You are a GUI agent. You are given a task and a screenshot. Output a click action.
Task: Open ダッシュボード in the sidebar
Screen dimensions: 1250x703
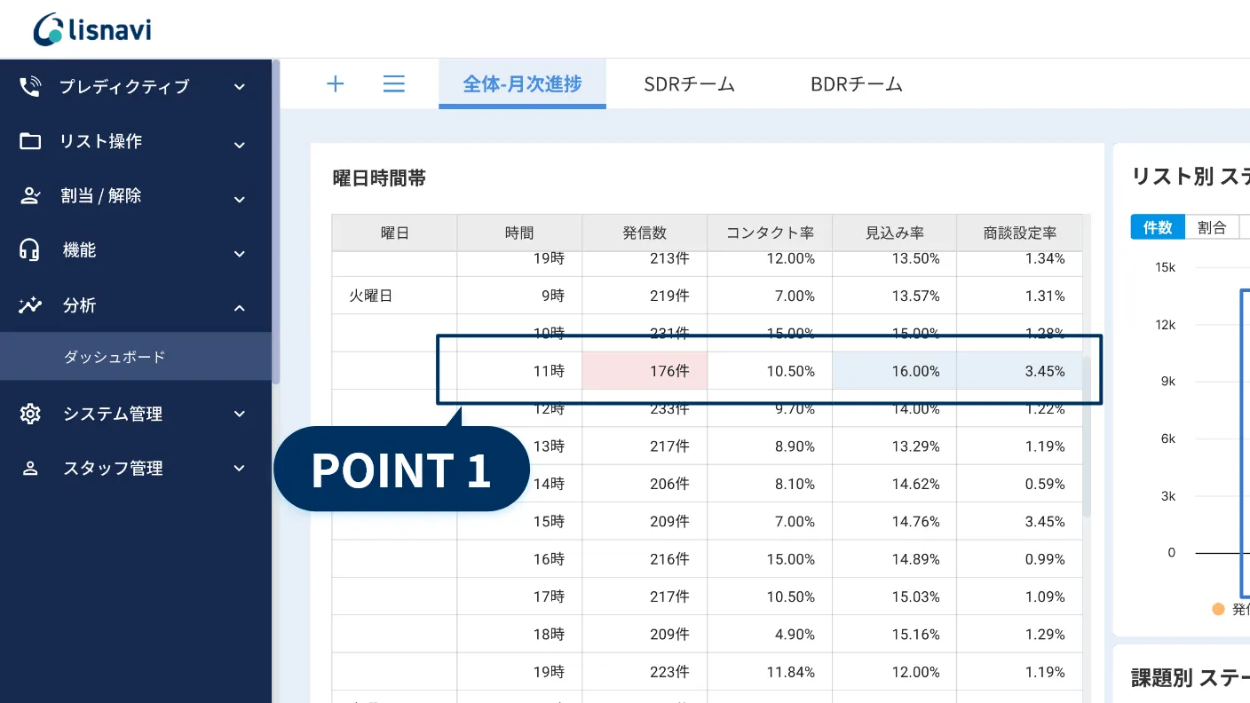[136, 357]
